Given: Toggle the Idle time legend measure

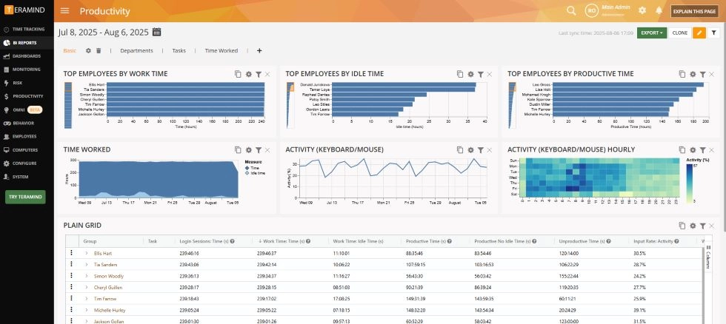Looking at the screenshot, I should click(255, 173).
